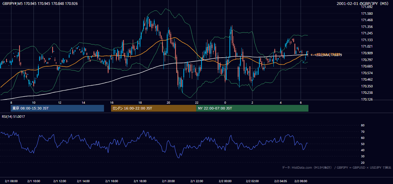Click price axis label 170.238

point(367,93)
